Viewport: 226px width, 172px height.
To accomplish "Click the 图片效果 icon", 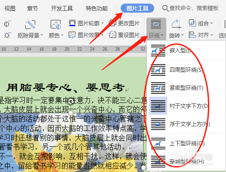I will coord(72,35).
